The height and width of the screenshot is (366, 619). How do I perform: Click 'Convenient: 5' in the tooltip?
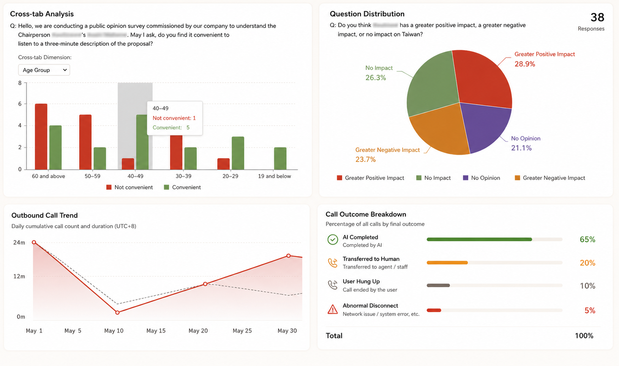171,127
